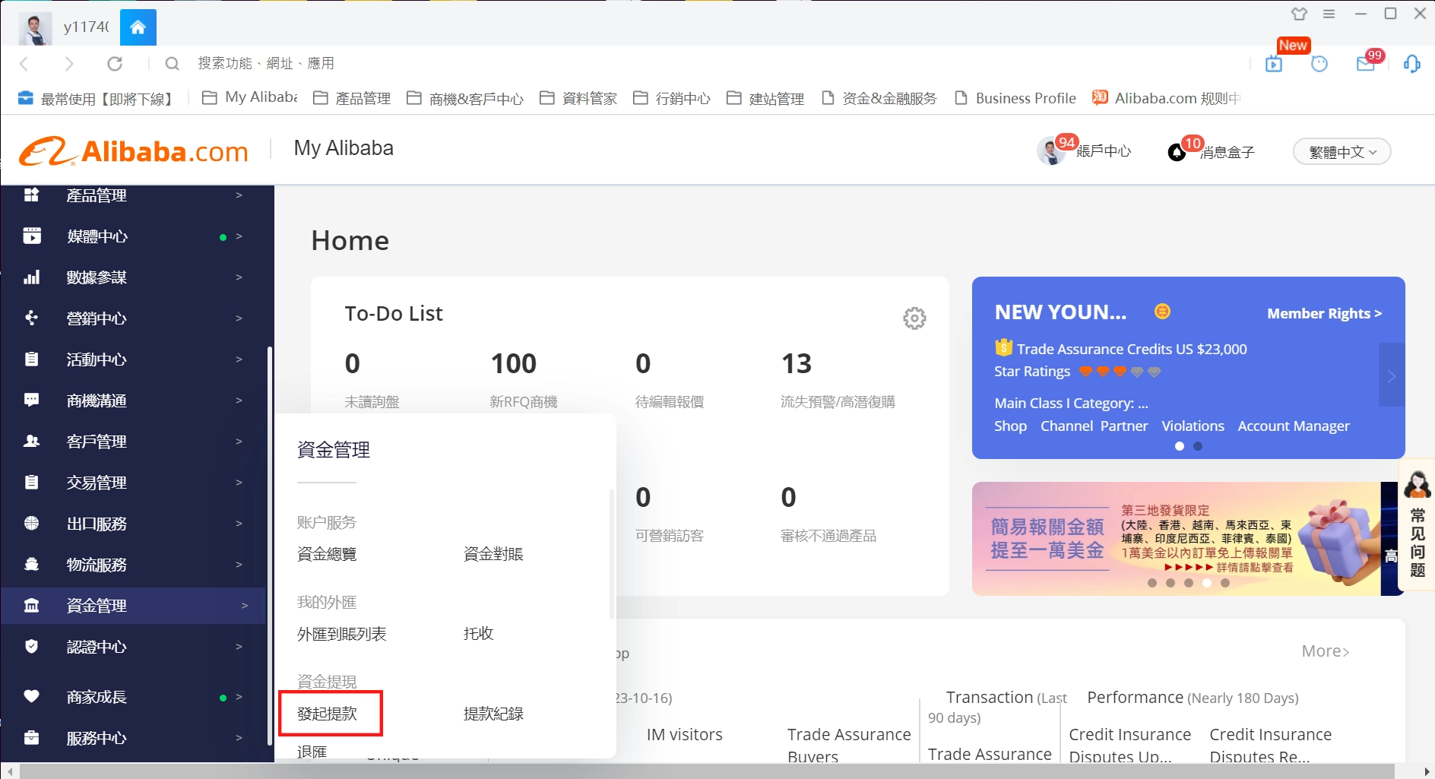Click the account avatar with 94 badge
This screenshot has height=779, width=1435.
[1051, 151]
